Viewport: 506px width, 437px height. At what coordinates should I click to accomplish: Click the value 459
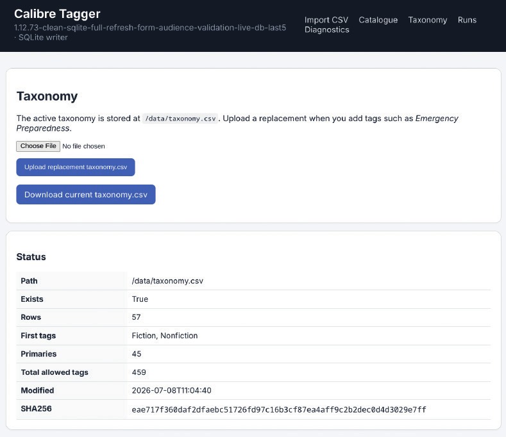(139, 372)
